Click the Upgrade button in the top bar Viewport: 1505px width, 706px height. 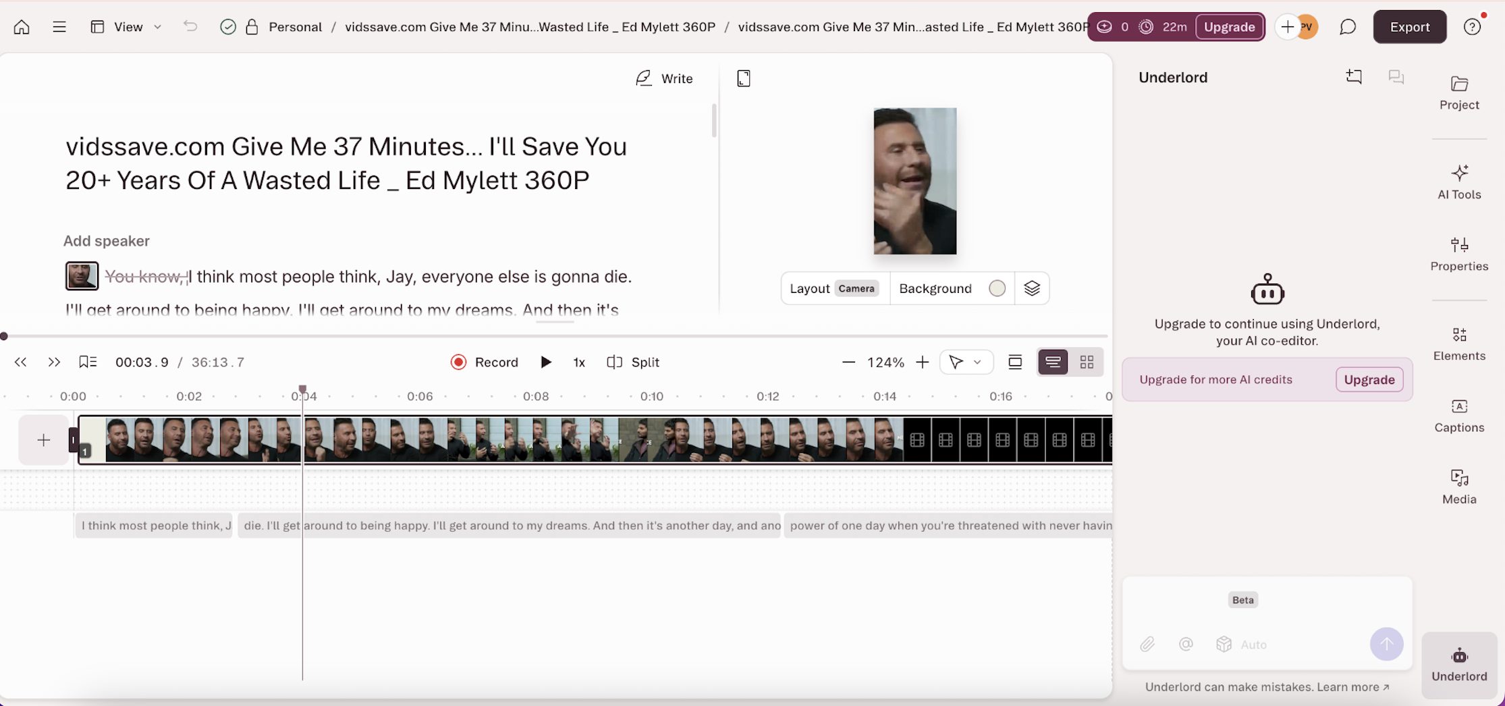(x=1230, y=27)
